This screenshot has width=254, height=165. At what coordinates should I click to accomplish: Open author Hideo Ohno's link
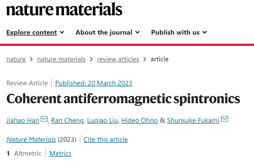[x=140, y=121]
